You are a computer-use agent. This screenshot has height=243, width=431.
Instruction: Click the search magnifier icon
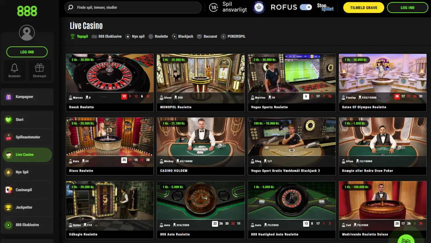click(71, 7)
